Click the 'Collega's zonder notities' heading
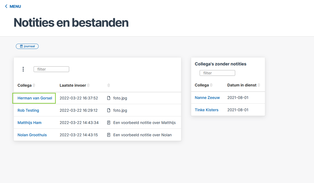This screenshot has height=183, width=314. pyautogui.click(x=220, y=64)
